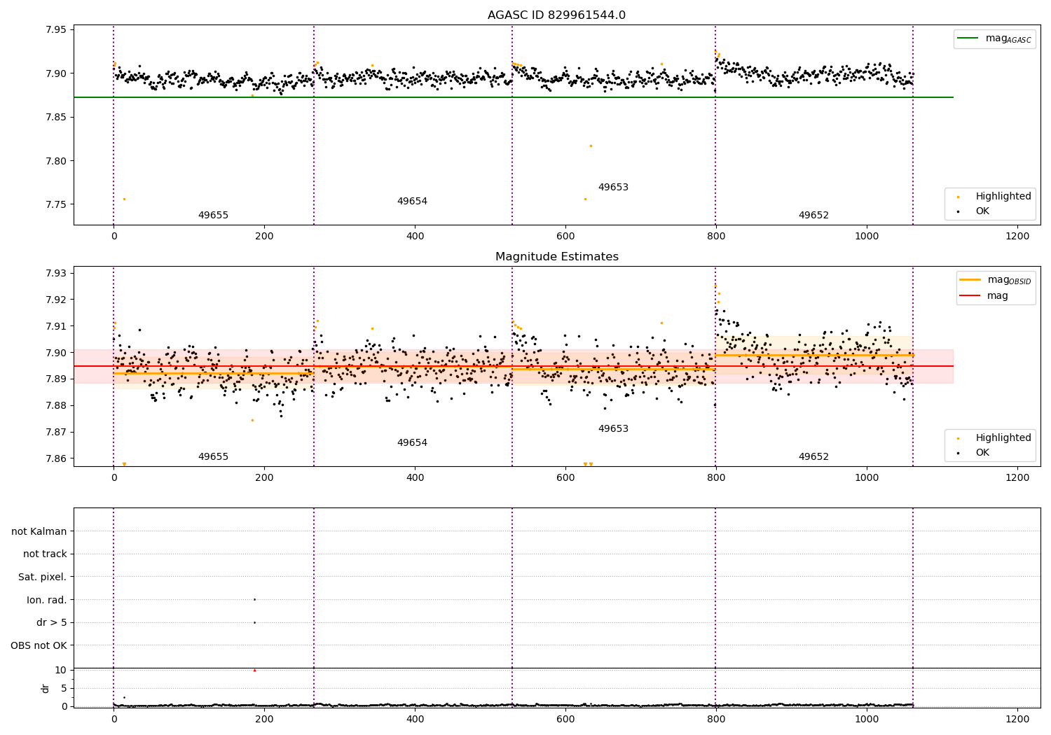Screen dimensions: 1051x735
Task: Click obsid label 49653 in Magnitude Estimates plot
Action: [x=613, y=429]
